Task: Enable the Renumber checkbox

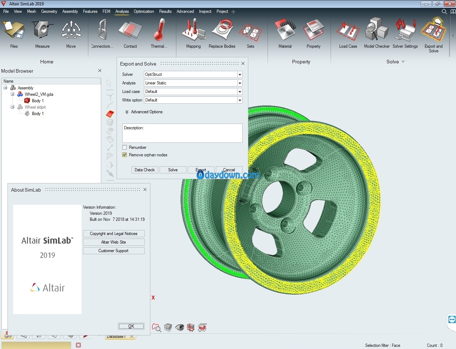Action: [x=125, y=147]
